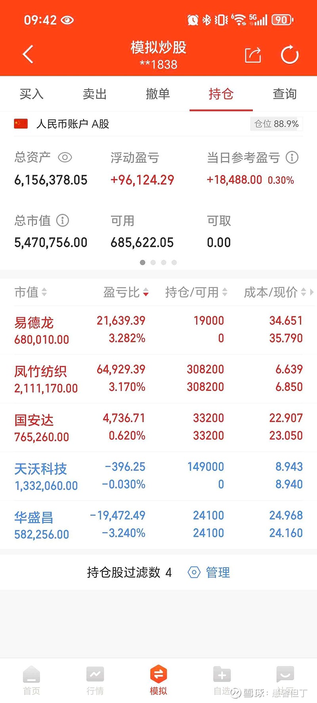Open the share icon in header

click(x=253, y=55)
